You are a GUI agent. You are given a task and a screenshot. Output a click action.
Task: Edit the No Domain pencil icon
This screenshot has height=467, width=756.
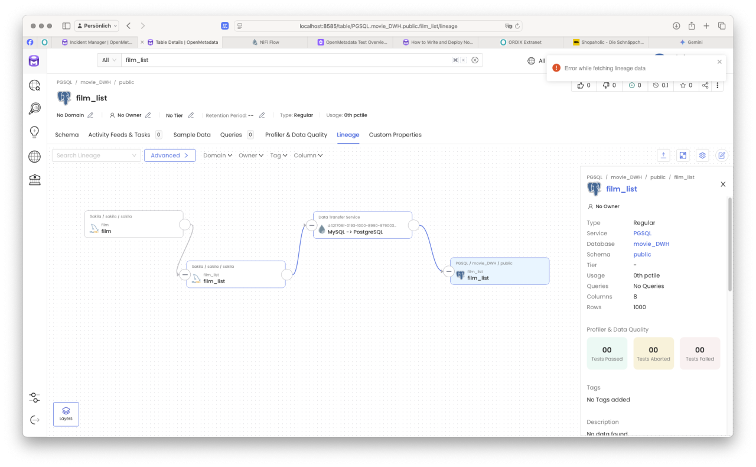tap(90, 115)
